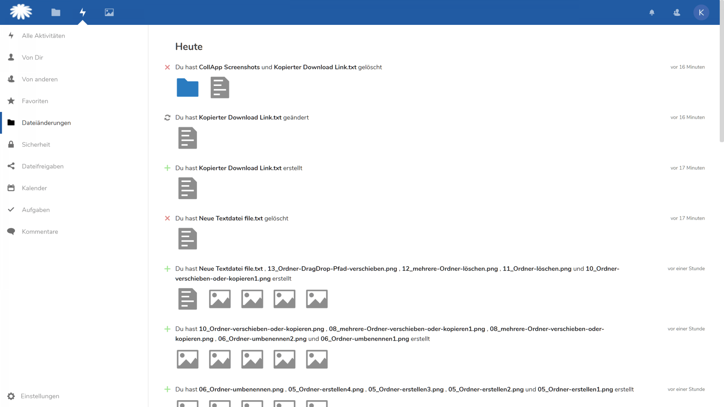The height and width of the screenshot is (407, 724).
Task: Open the user avatar K menu
Action: (x=701, y=12)
